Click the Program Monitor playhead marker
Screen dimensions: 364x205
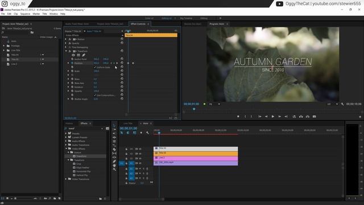pyautogui.click(x=194, y=109)
